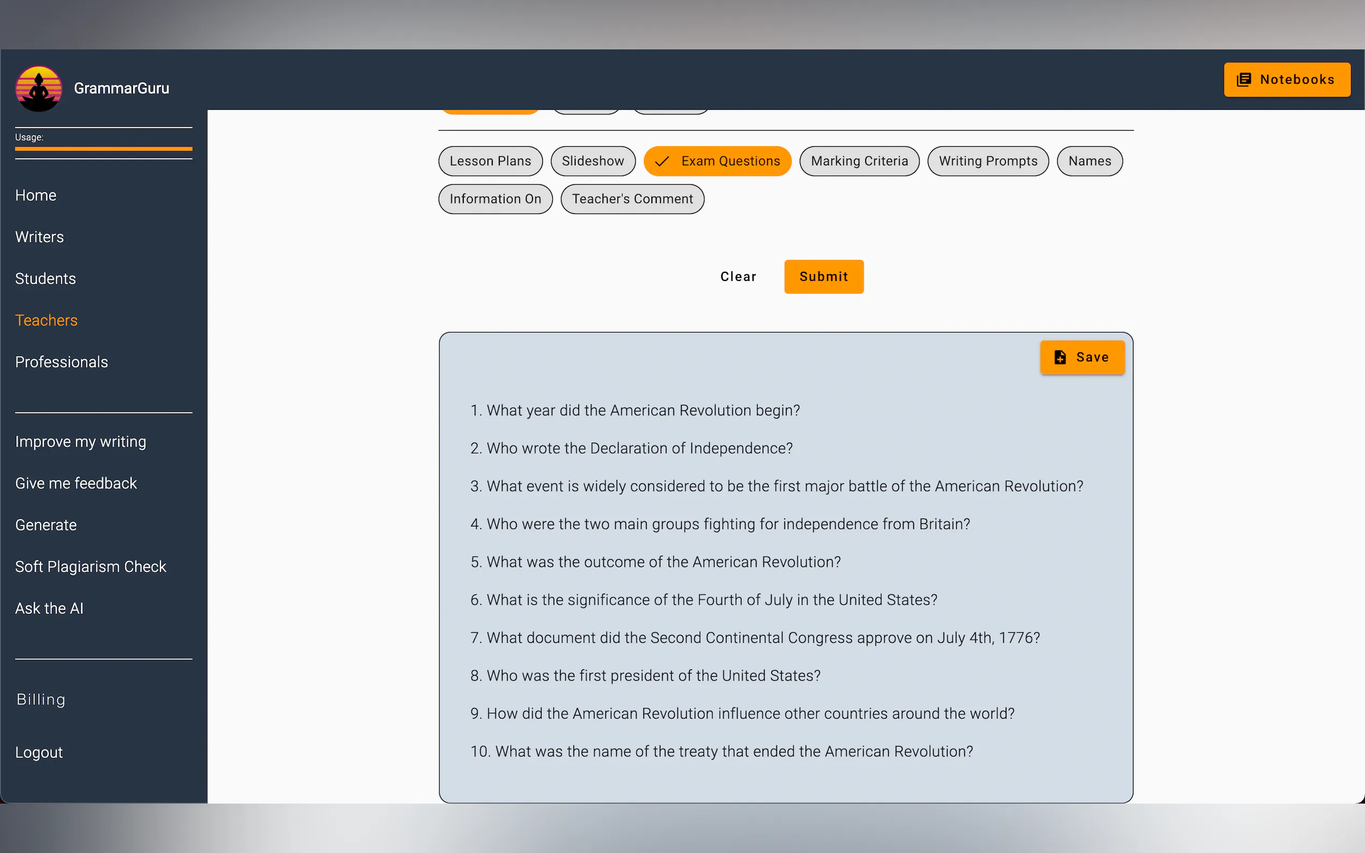The image size is (1365, 853).
Task: Navigate to Ask the AI
Action: coord(49,608)
